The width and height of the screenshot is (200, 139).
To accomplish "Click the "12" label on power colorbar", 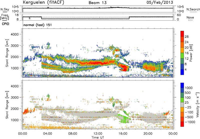I will (186, 59).
